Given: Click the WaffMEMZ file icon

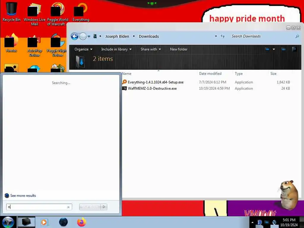Looking at the screenshot, I should tap(124, 88).
